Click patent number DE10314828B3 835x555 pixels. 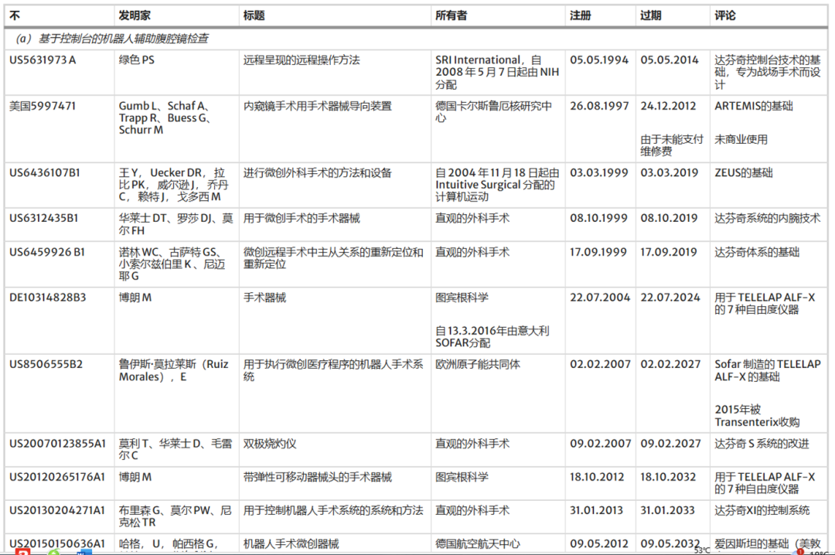click(x=48, y=297)
